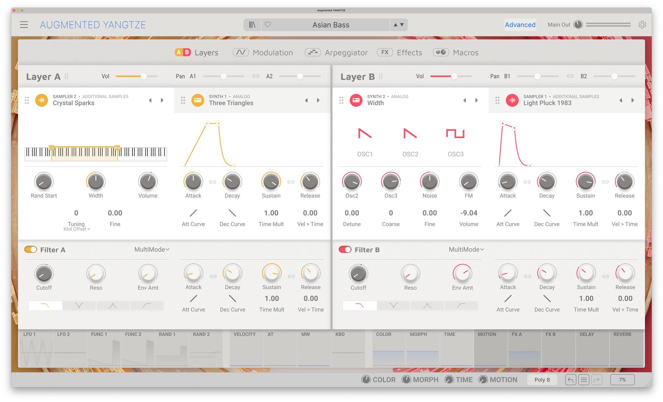
Task: Toggle Filter B on or off
Action: (x=345, y=250)
